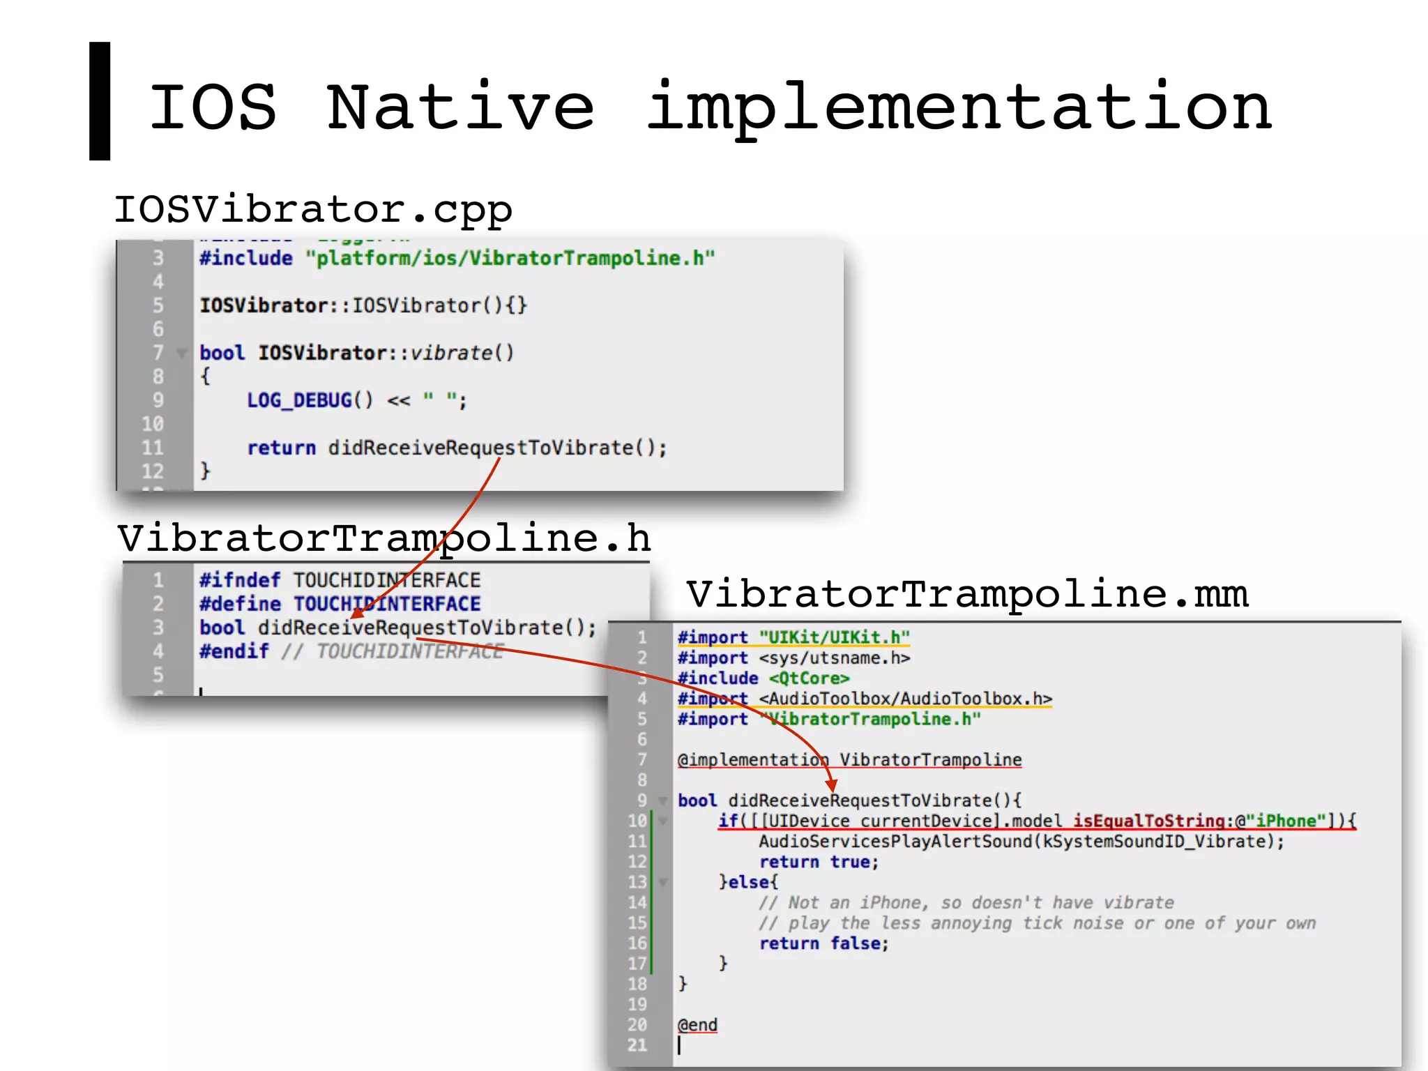Image resolution: width=1428 pixels, height=1071 pixels.
Task: Click 'bool didReceiveRequestToVibrate(){' definition line
Action: pyautogui.click(x=849, y=800)
